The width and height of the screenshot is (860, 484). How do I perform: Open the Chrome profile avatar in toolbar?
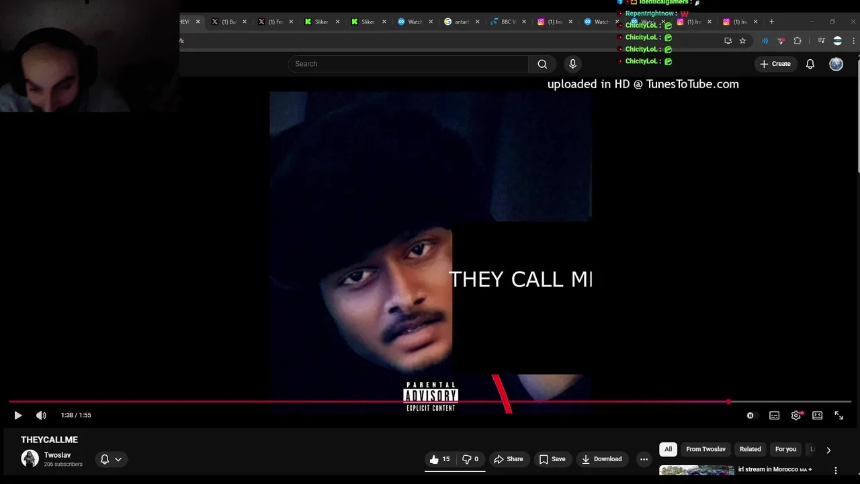pos(837,41)
